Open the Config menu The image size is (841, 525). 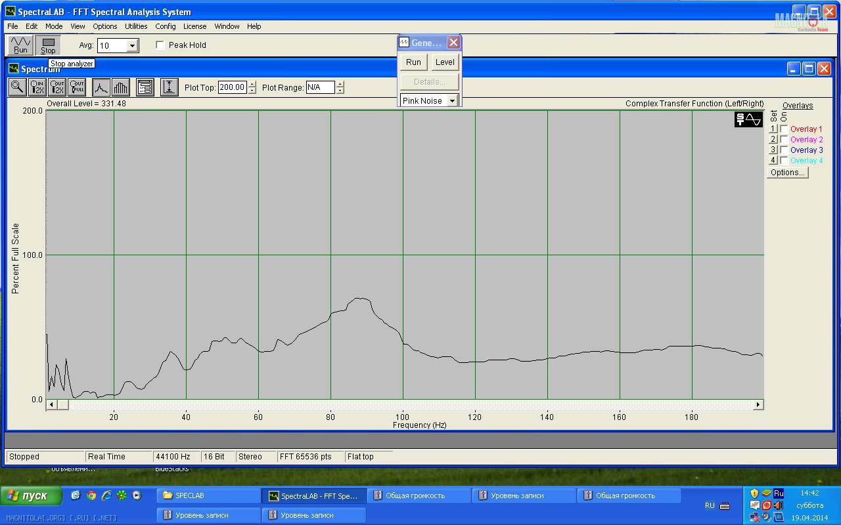click(166, 26)
